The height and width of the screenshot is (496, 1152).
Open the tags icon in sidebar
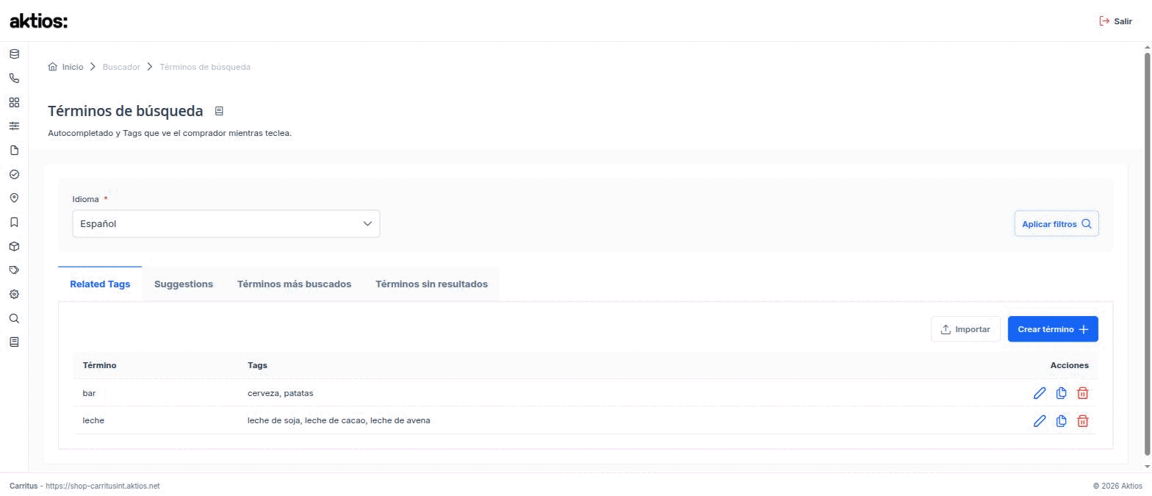point(14,270)
